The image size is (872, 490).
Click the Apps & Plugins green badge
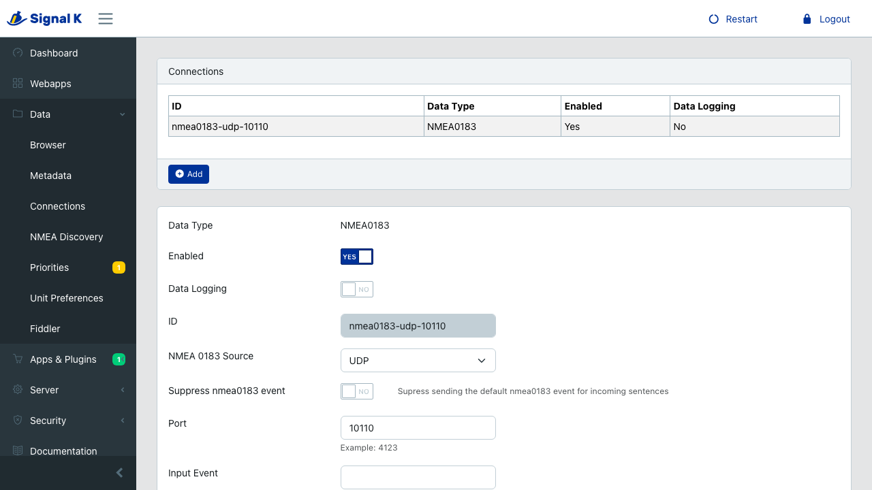coord(119,359)
